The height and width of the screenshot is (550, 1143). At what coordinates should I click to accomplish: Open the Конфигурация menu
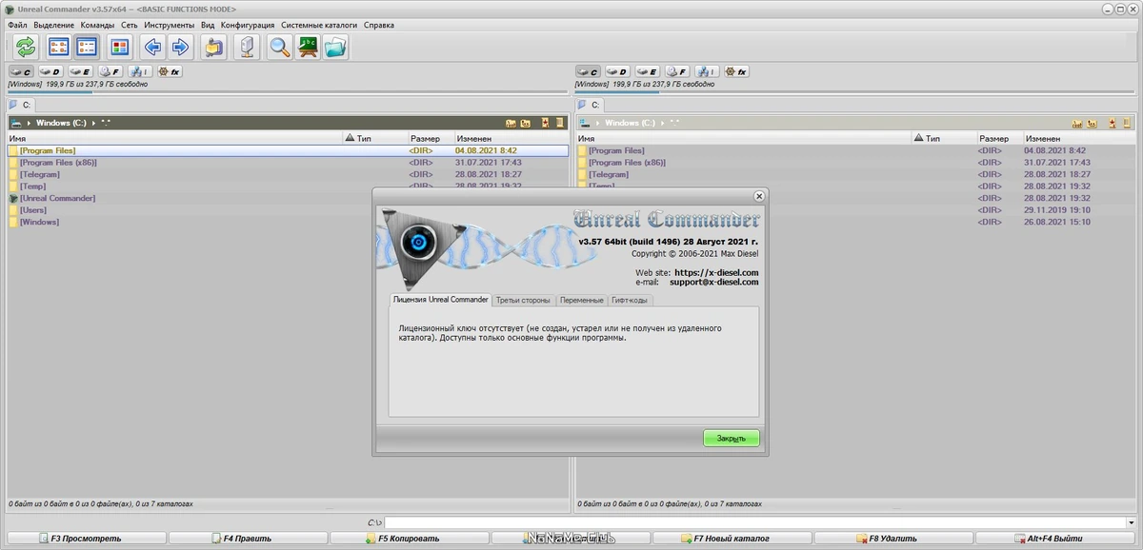click(248, 24)
